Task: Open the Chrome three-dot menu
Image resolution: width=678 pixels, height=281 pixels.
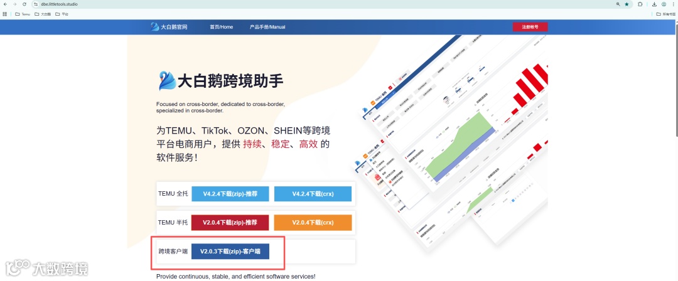Action: [673, 4]
